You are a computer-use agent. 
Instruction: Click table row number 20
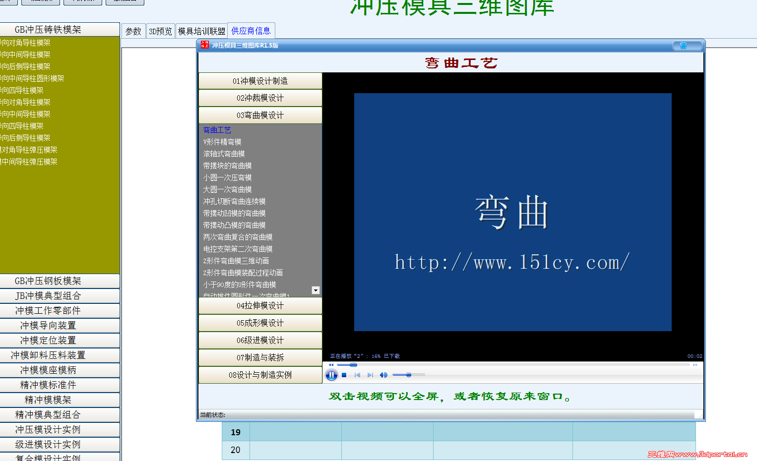(236, 450)
